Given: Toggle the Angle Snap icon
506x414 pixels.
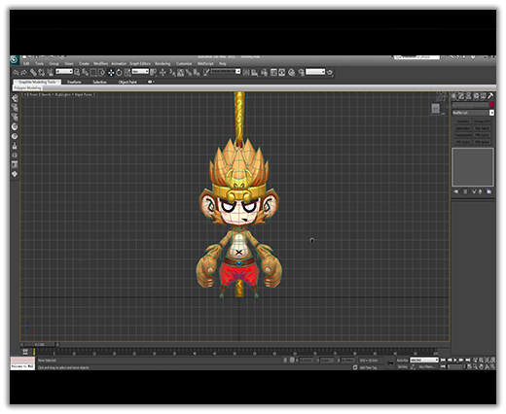Looking at the screenshot, I should (180, 73).
